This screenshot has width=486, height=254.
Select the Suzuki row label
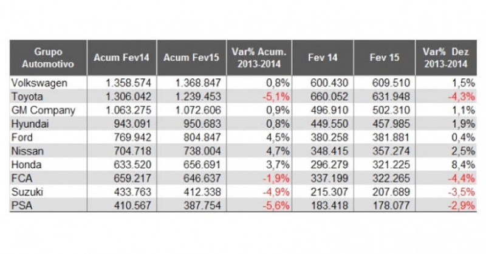point(27,193)
